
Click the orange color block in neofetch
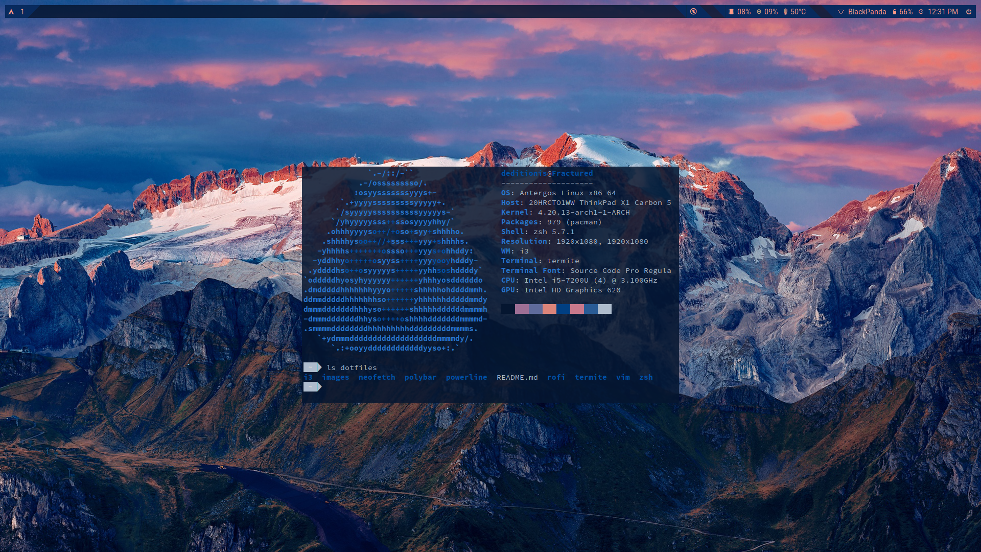pyautogui.click(x=549, y=309)
